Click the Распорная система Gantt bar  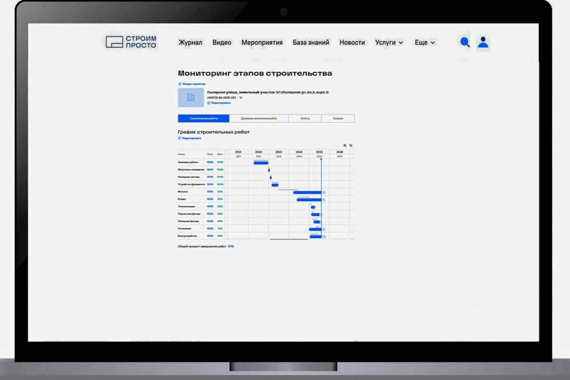click(x=271, y=178)
